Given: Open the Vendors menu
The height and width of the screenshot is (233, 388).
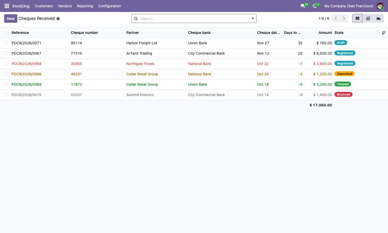Looking at the screenshot, I should pos(65,6).
